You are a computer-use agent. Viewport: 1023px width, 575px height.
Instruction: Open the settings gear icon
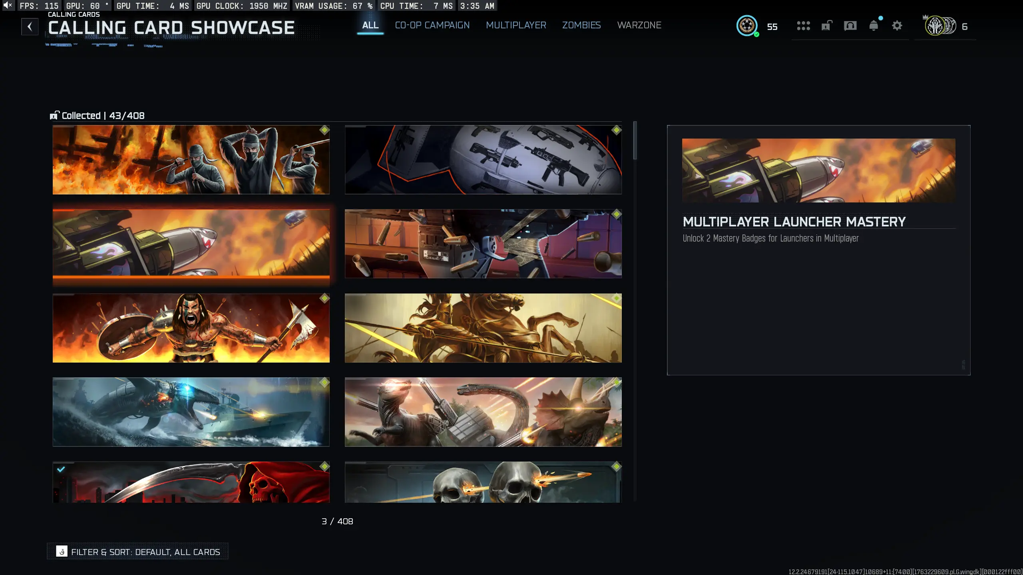click(897, 26)
